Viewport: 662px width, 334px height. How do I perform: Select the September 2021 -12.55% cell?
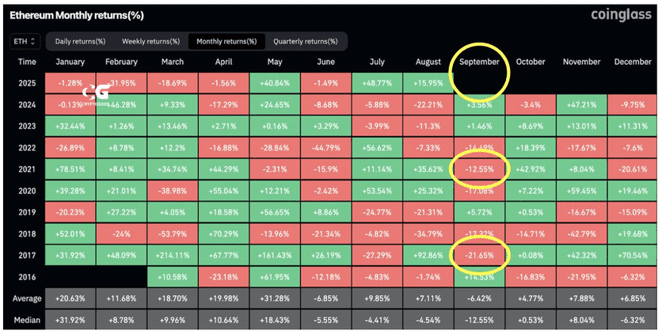[x=479, y=169]
